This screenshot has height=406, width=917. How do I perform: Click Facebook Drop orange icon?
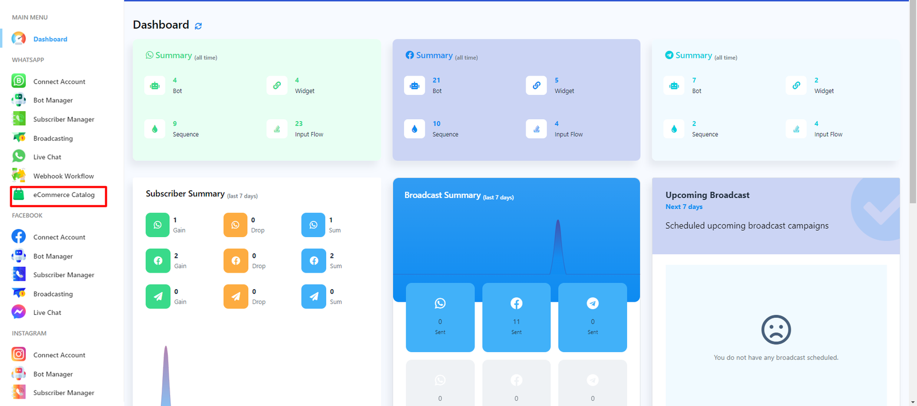tap(236, 261)
